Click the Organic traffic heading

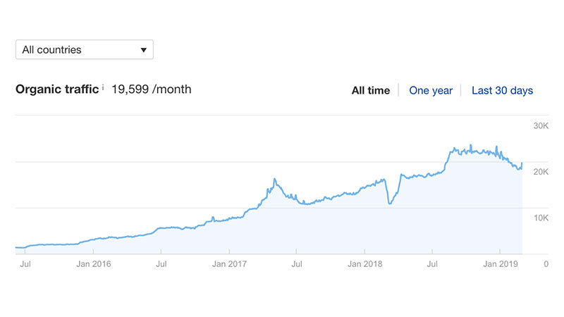click(56, 89)
